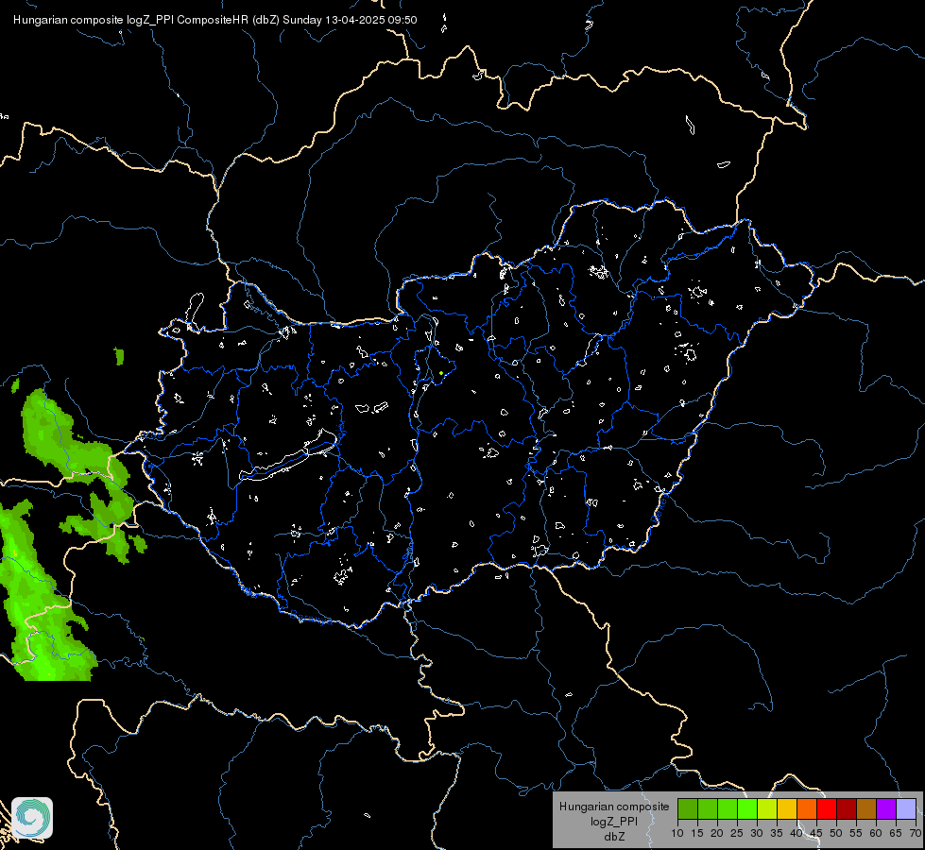Click the 'dbZ' unit label in legend

pos(614,837)
